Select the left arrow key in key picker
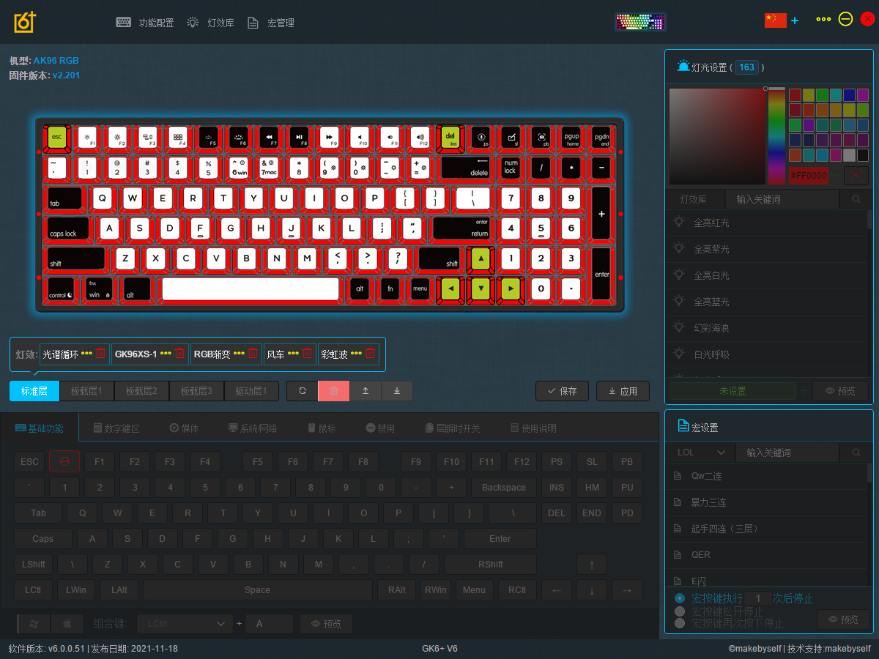The width and height of the screenshot is (879, 659). 557,589
